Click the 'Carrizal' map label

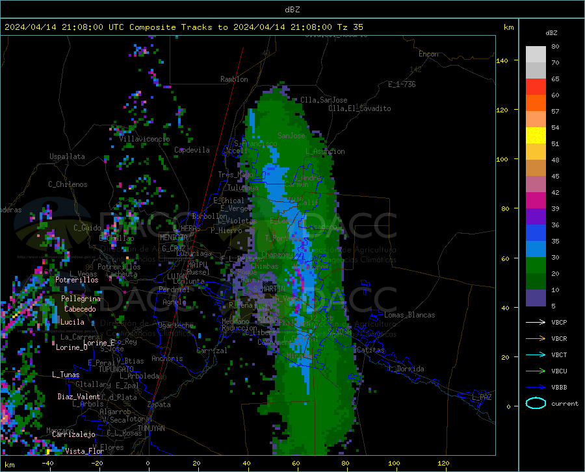(x=211, y=351)
